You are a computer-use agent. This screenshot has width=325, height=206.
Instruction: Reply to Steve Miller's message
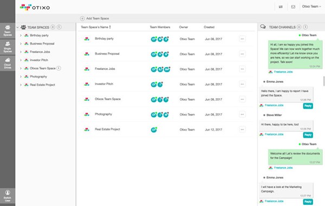click(x=308, y=135)
